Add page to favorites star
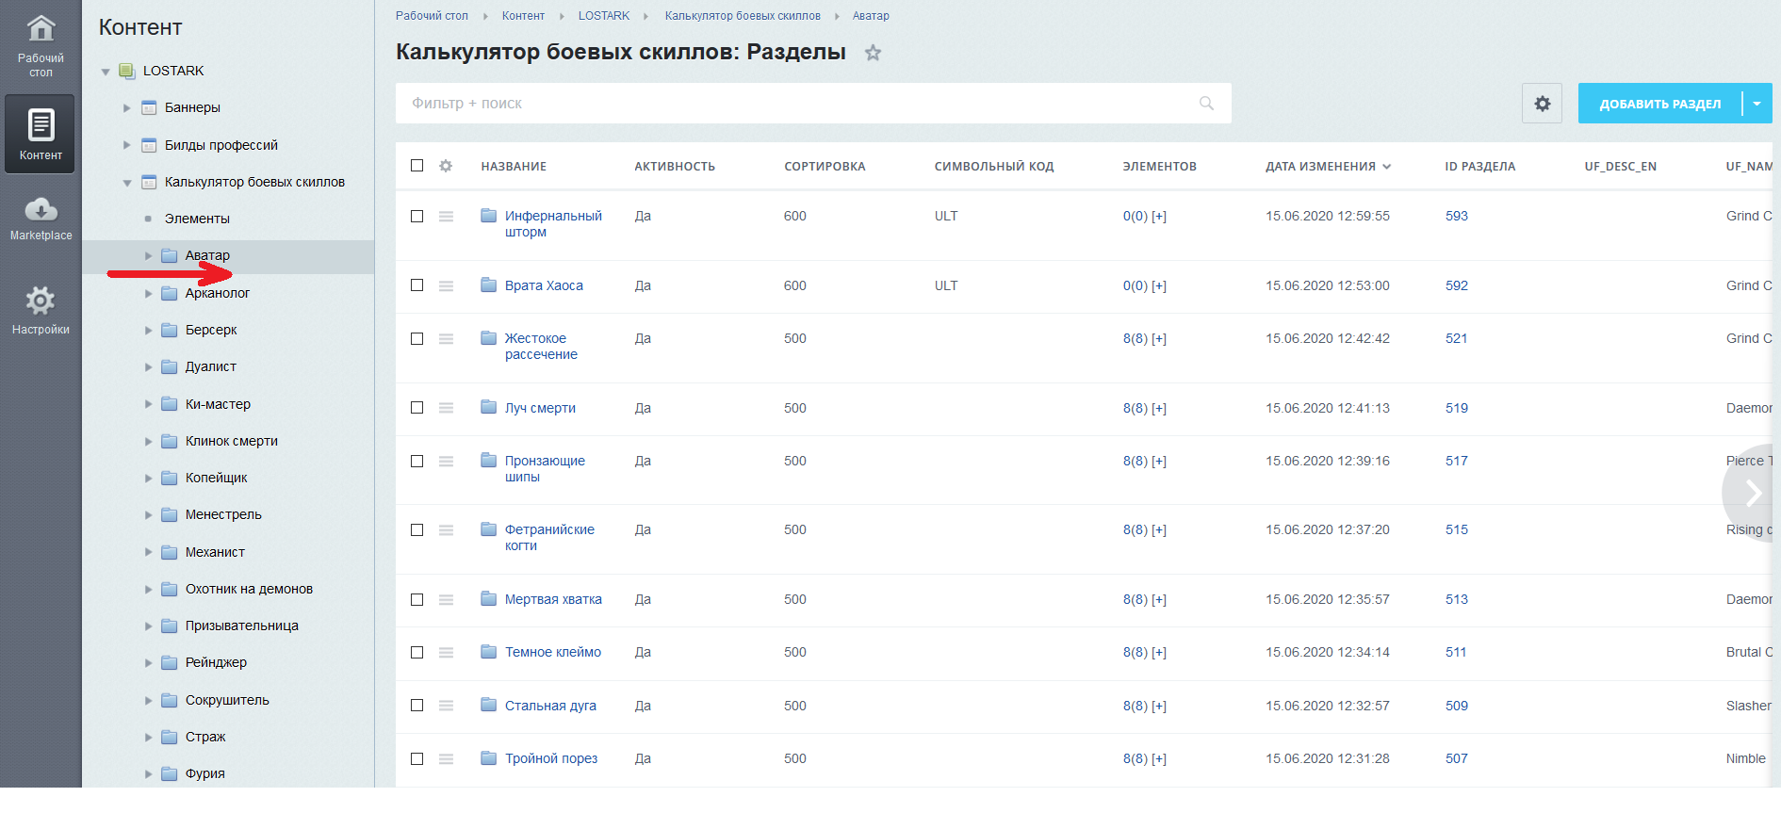Viewport: 1781px width, 813px height. pos(874,53)
